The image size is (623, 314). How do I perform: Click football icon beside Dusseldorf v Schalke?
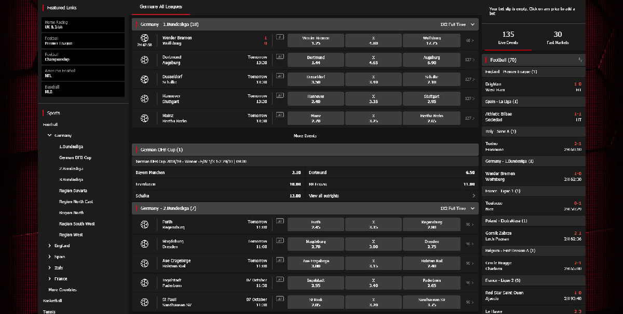[144, 79]
